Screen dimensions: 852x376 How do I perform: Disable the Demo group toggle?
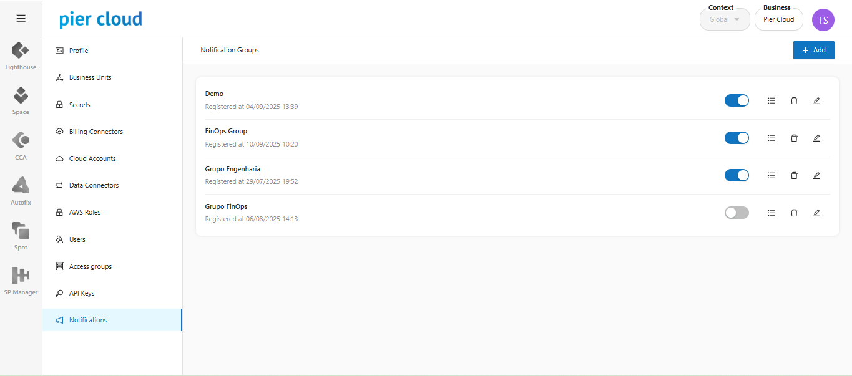coord(737,100)
